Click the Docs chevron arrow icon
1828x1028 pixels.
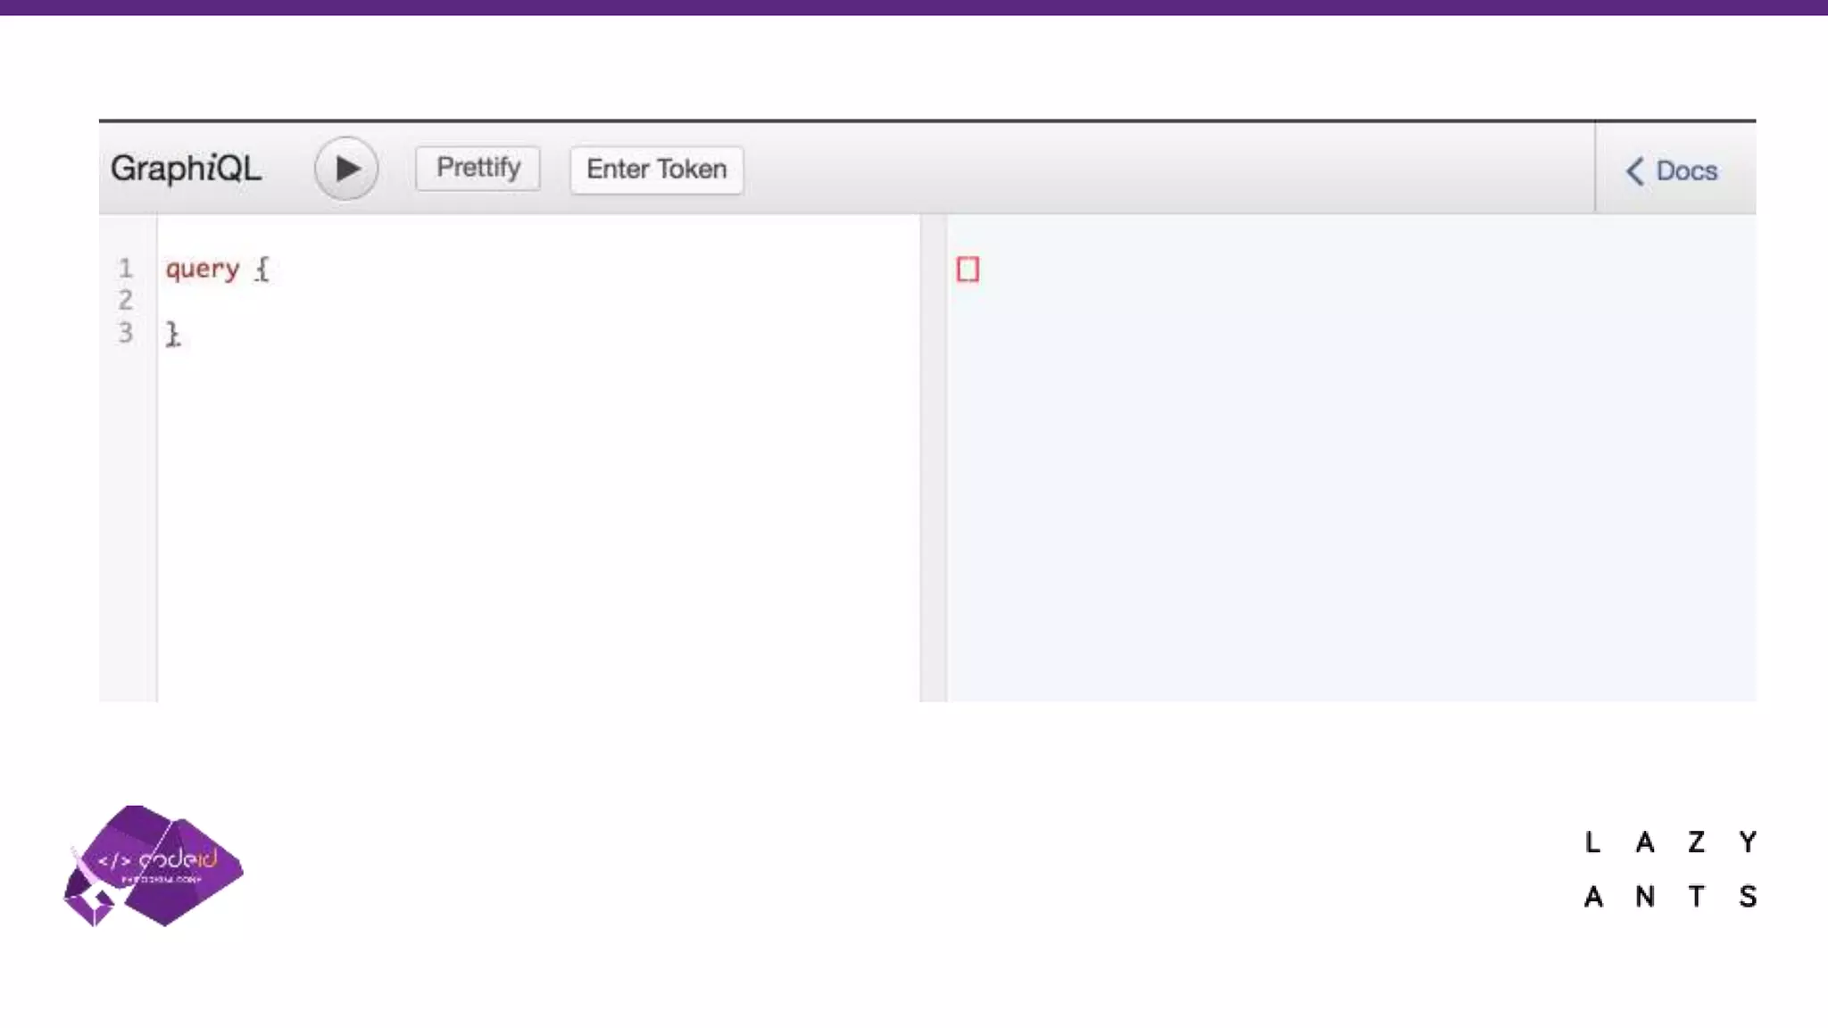tap(1634, 170)
